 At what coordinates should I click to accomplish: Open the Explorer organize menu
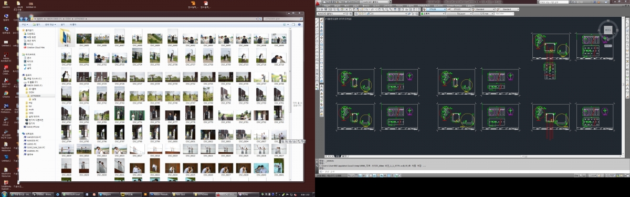(24, 24)
